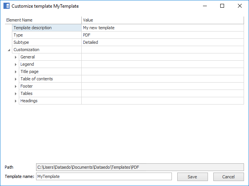Expand the Headings section arrow
249x186 pixels.
point(16,101)
